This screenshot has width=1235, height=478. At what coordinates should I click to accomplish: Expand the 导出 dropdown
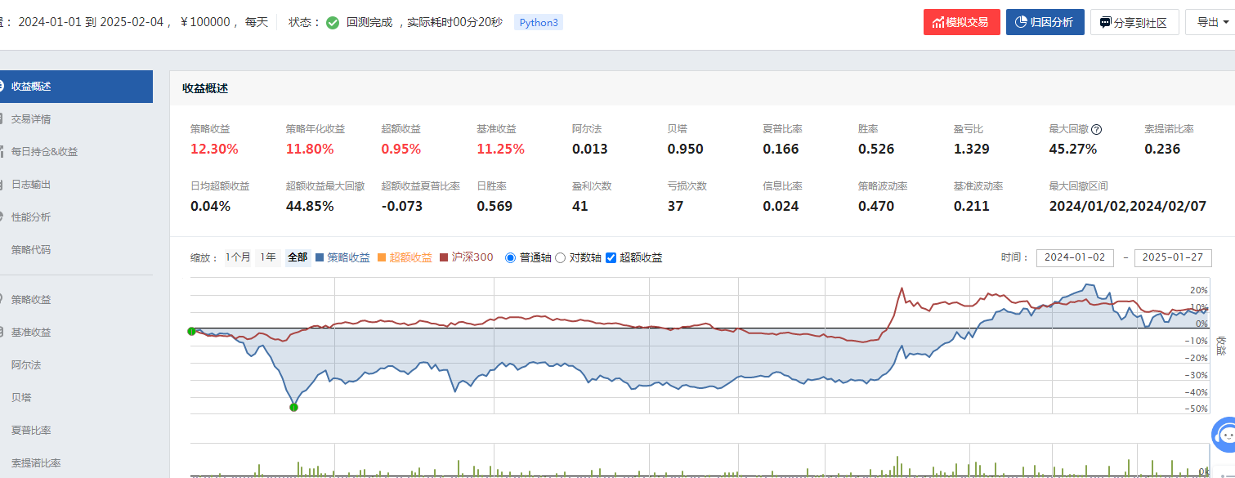tap(1211, 22)
